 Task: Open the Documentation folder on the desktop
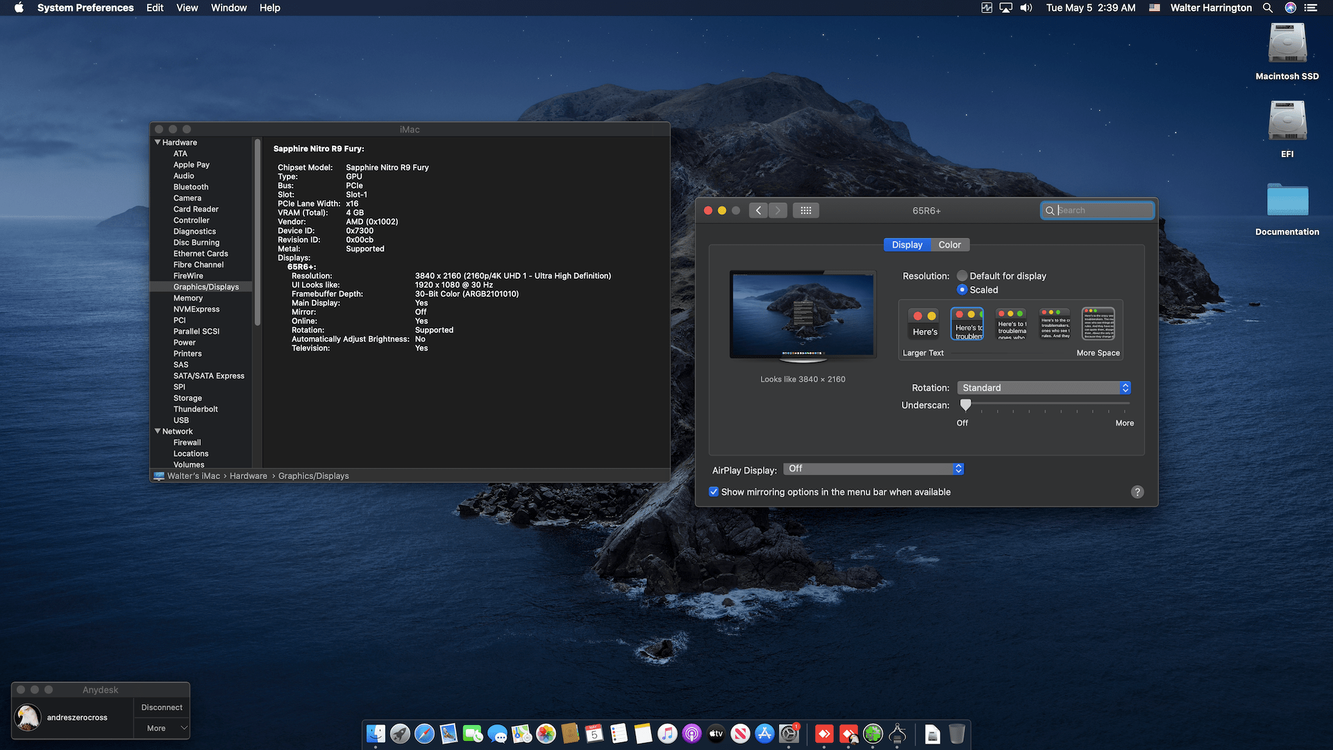point(1286,201)
